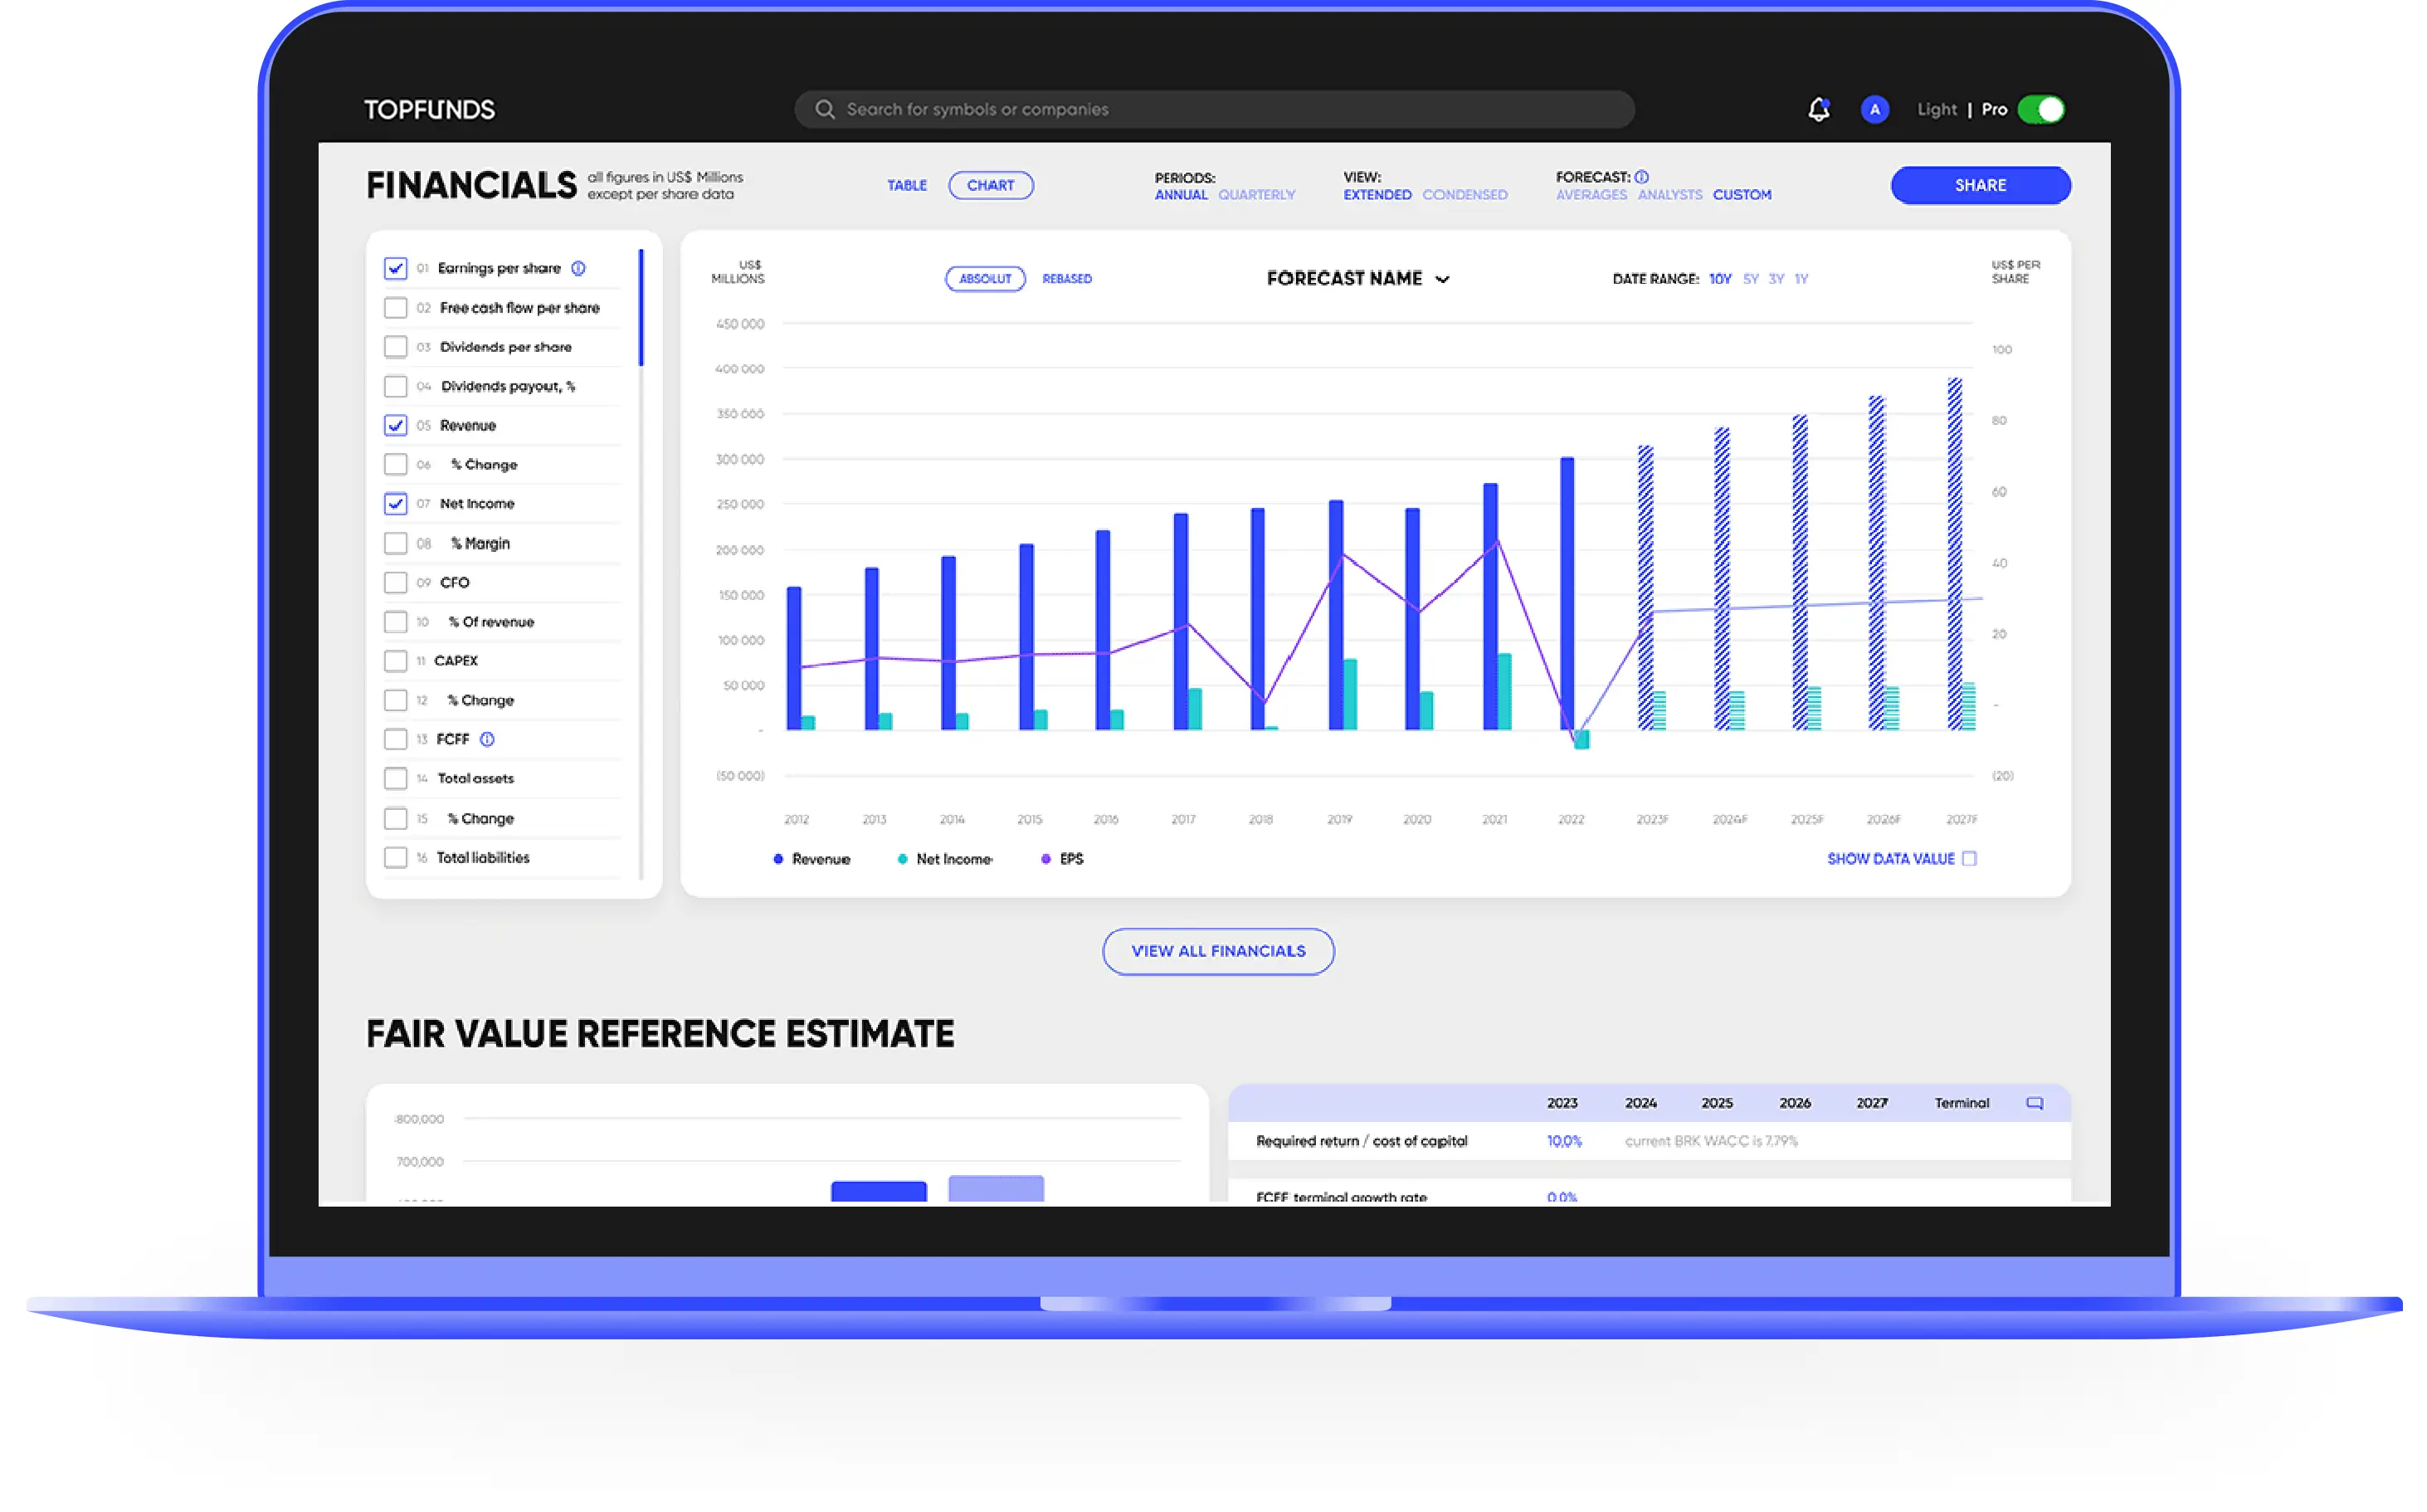This screenshot has width=2427, height=1512.
Task: Check the Free cash flow per share box
Action: click(396, 307)
